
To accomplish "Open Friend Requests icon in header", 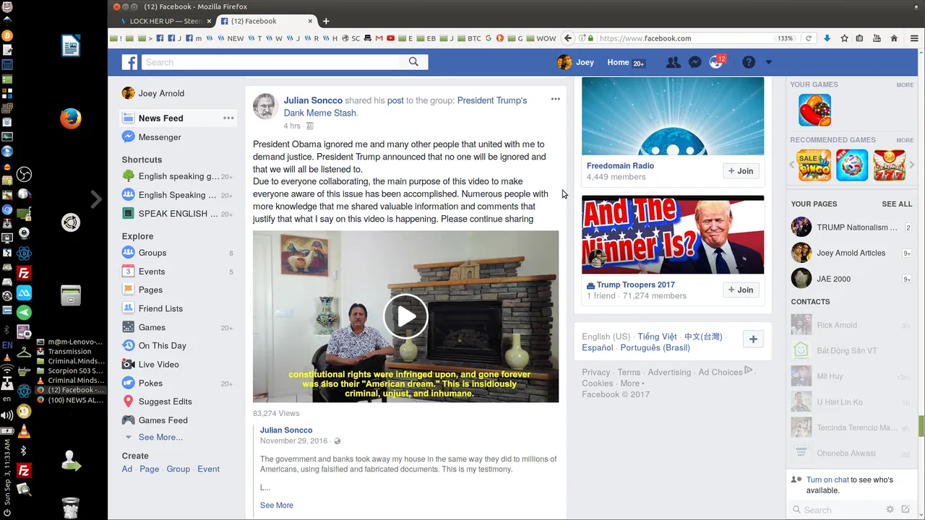I will (x=673, y=62).
